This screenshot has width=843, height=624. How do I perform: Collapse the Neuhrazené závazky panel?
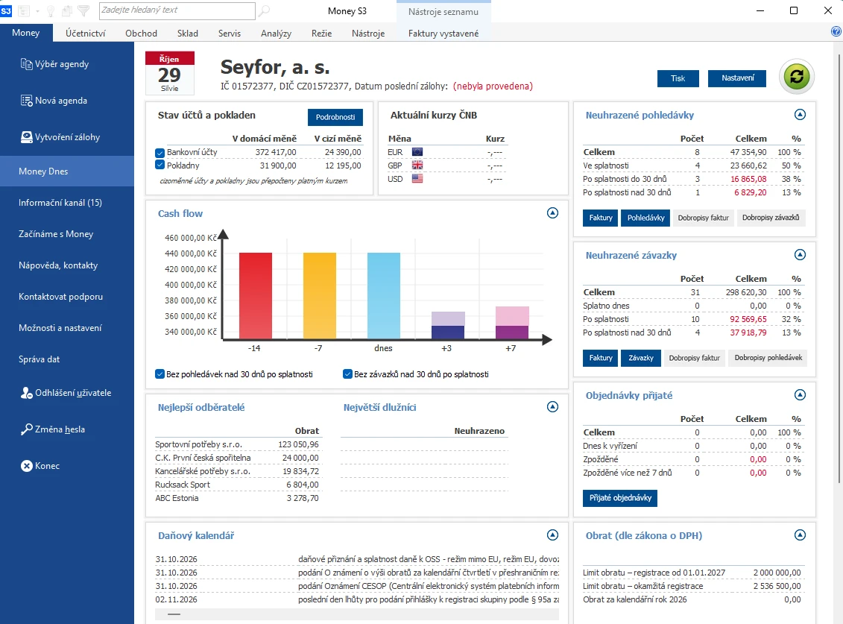pos(800,255)
